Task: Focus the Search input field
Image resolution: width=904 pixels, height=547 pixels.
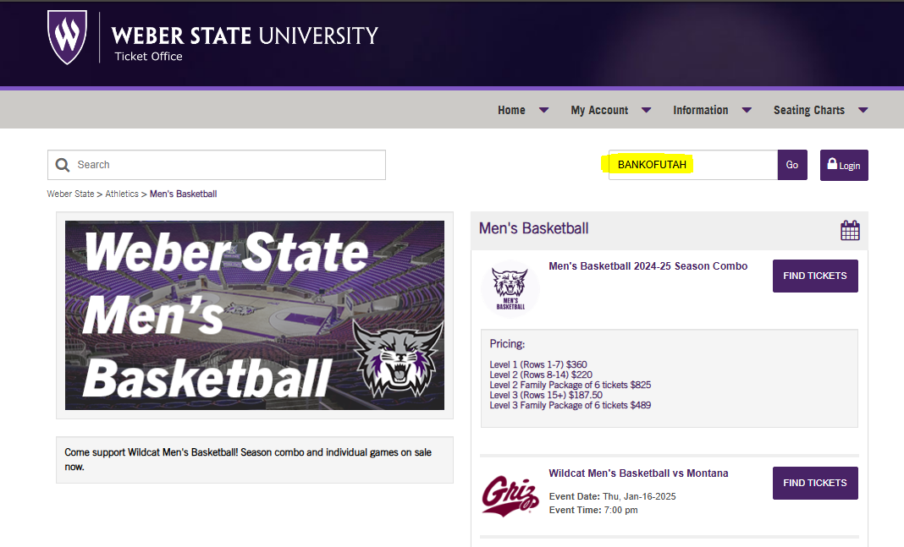Action: coord(217,165)
